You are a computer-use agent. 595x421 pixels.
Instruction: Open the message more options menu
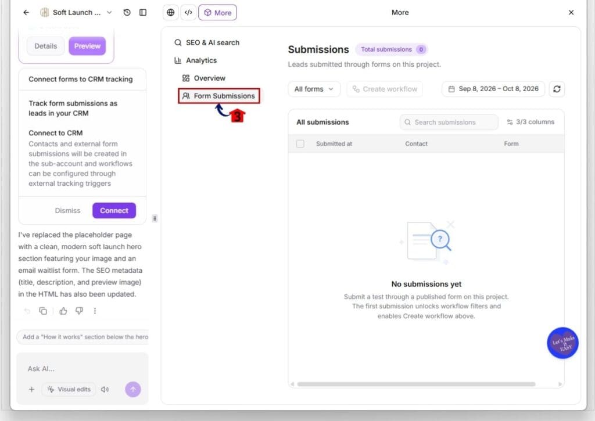click(95, 311)
